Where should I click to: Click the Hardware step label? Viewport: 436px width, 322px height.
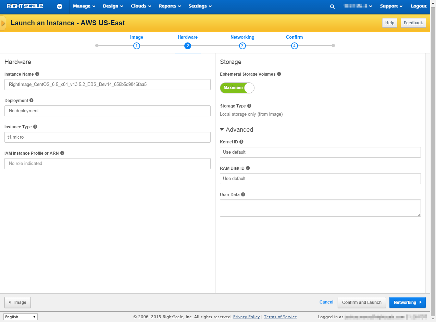188,37
